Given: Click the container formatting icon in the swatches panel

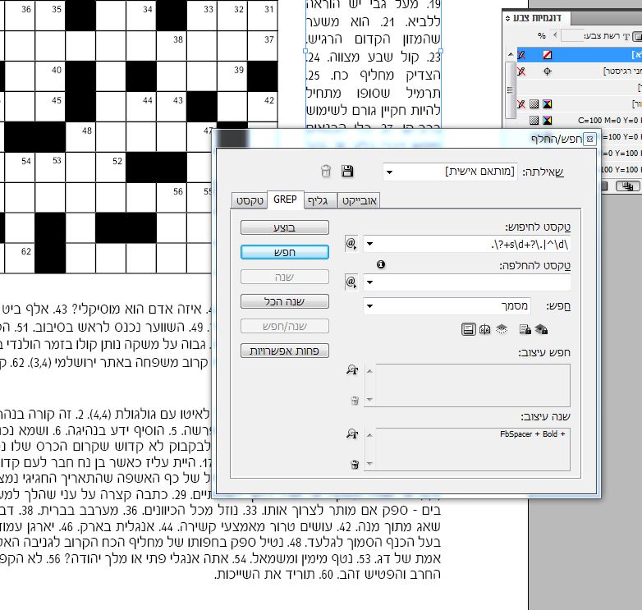Looking at the screenshot, I should 637,36.
